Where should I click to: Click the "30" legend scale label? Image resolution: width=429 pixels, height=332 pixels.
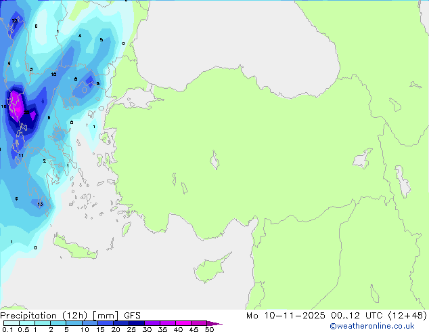(147, 329)
